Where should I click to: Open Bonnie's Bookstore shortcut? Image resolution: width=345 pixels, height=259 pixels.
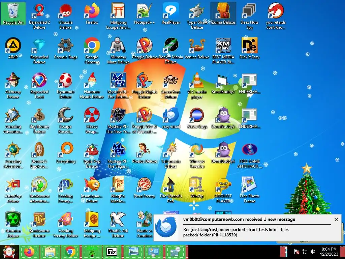(39, 155)
